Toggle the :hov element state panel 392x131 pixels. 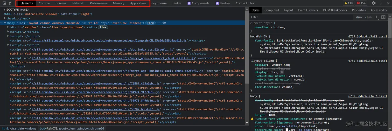click(x=359, y=17)
